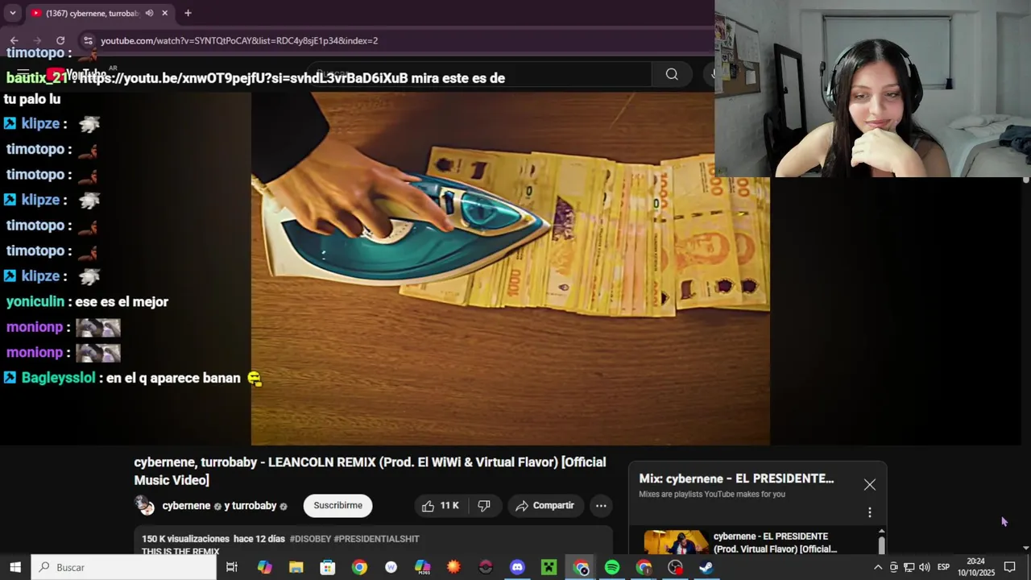The height and width of the screenshot is (580, 1031).
Task: Open the volume control in tray
Action: point(924,567)
